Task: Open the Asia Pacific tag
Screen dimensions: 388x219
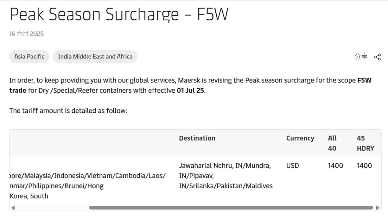Action: (x=29, y=57)
